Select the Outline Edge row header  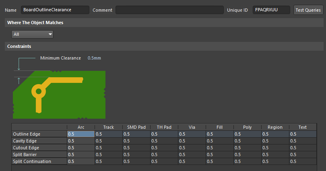(x=39, y=134)
